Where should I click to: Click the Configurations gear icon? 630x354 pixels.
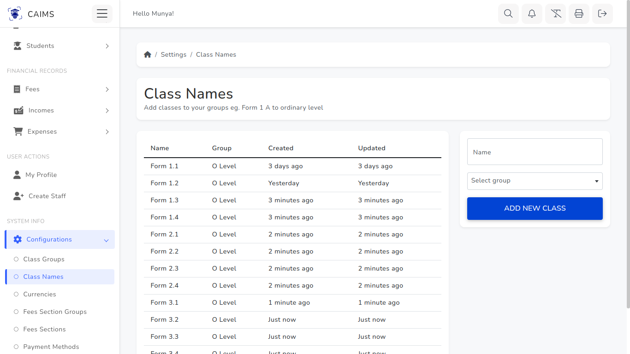tap(18, 239)
